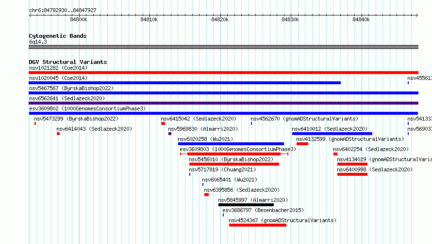Image resolution: width=432 pixels, height=244 pixels.
Task: Click the chr6:84792930..84847927 coordinates text
Action: [x=63, y=10]
